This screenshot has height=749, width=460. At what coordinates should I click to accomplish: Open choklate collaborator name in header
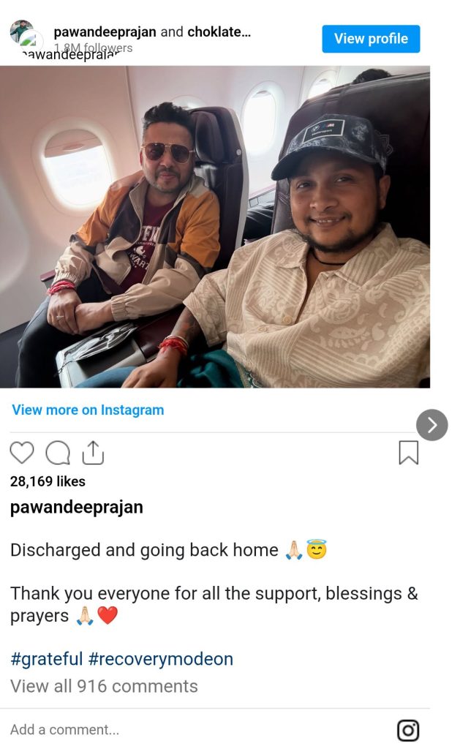(219, 32)
